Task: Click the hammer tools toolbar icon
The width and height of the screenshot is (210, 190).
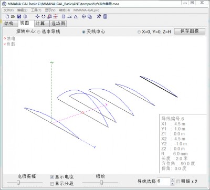Action: 99,16
